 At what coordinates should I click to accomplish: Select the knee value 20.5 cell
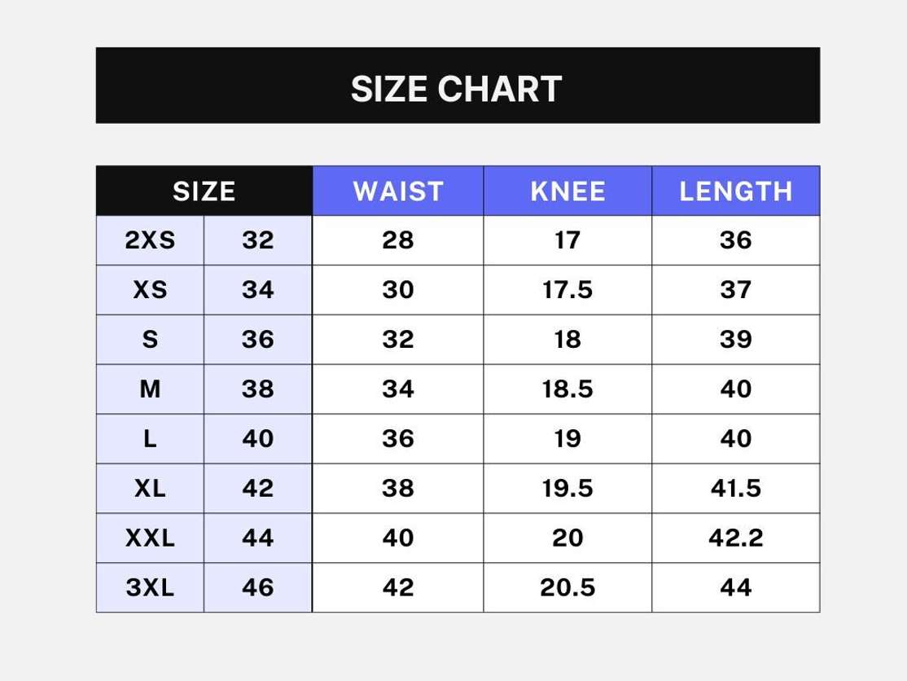click(567, 587)
